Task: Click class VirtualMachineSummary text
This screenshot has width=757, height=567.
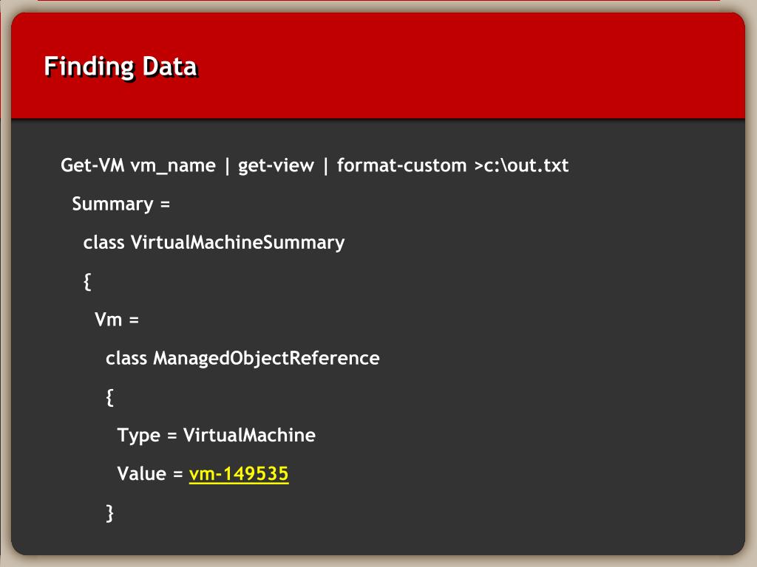Action: [214, 242]
